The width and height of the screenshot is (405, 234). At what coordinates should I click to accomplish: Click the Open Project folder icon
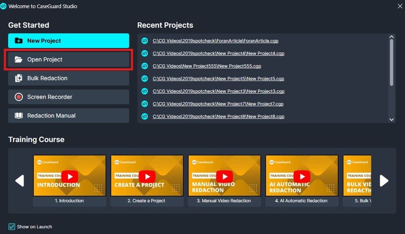pos(18,59)
